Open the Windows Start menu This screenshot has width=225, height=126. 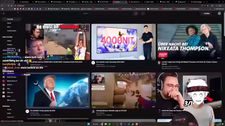click(x=89, y=124)
